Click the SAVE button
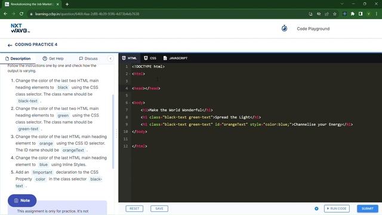Image resolution: width=382 pixels, height=215 pixels. [159, 208]
